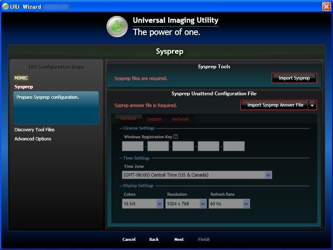Open the Refresh Rate 60 hz dropdown
This screenshot has height=250, width=333.
click(229, 204)
